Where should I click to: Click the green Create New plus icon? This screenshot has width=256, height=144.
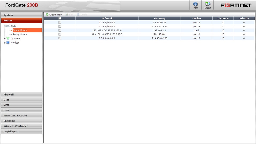tap(47, 14)
